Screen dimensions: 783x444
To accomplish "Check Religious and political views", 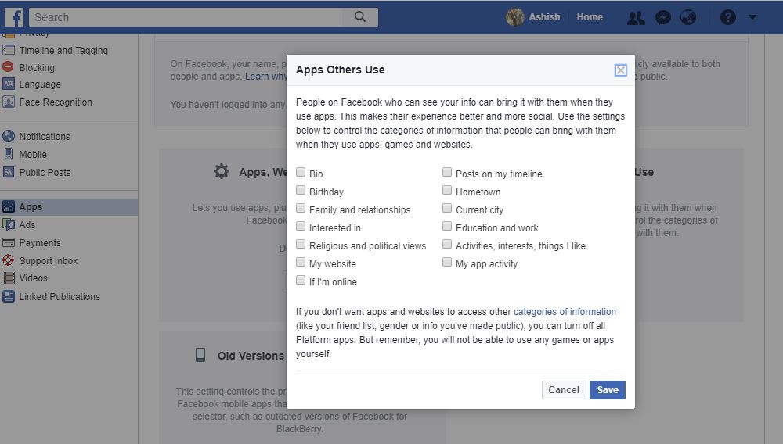I will [x=301, y=244].
